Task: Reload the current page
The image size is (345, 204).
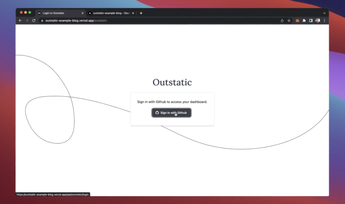Action: pyautogui.click(x=34, y=20)
